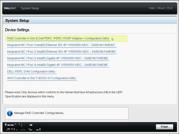The image size is (179, 134).
Task: Select Integrated NIC 1 Port 4 Gigabit link
Action: [57, 65]
